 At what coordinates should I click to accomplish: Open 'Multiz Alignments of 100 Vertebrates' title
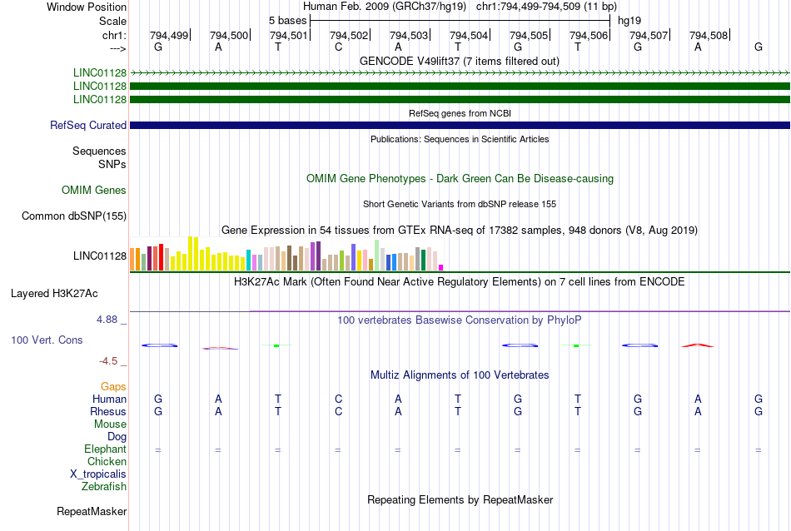pos(460,375)
